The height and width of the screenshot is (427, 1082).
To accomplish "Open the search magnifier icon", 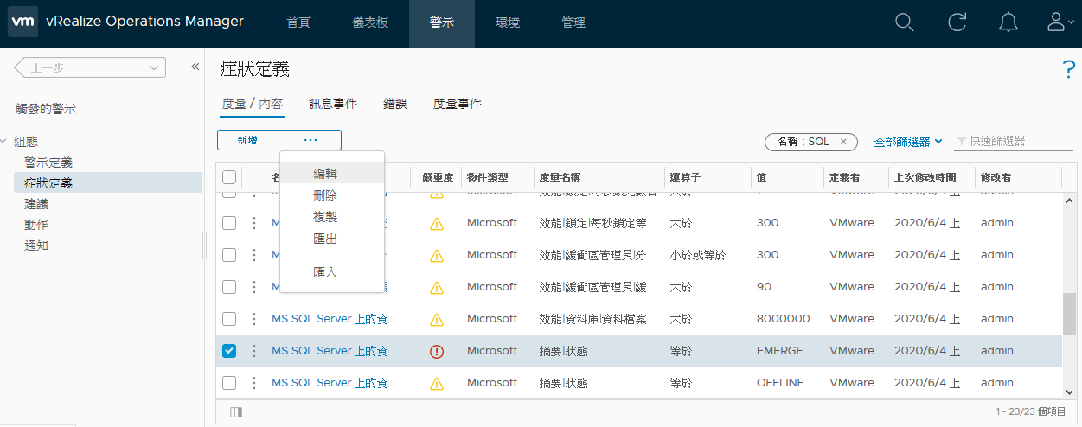I will [904, 23].
